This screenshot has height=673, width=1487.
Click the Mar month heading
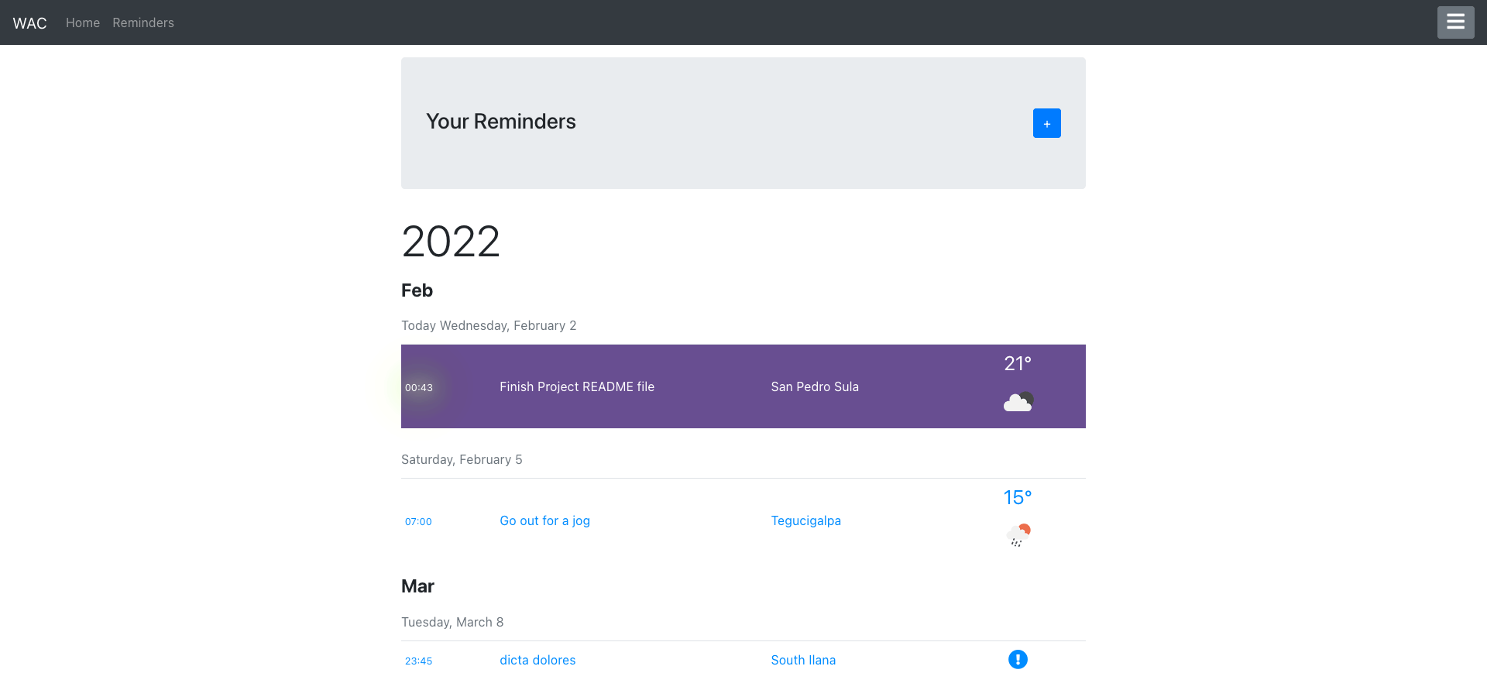(x=417, y=586)
